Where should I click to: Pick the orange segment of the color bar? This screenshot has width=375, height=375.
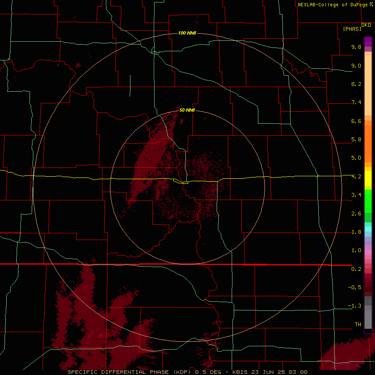[368, 144]
